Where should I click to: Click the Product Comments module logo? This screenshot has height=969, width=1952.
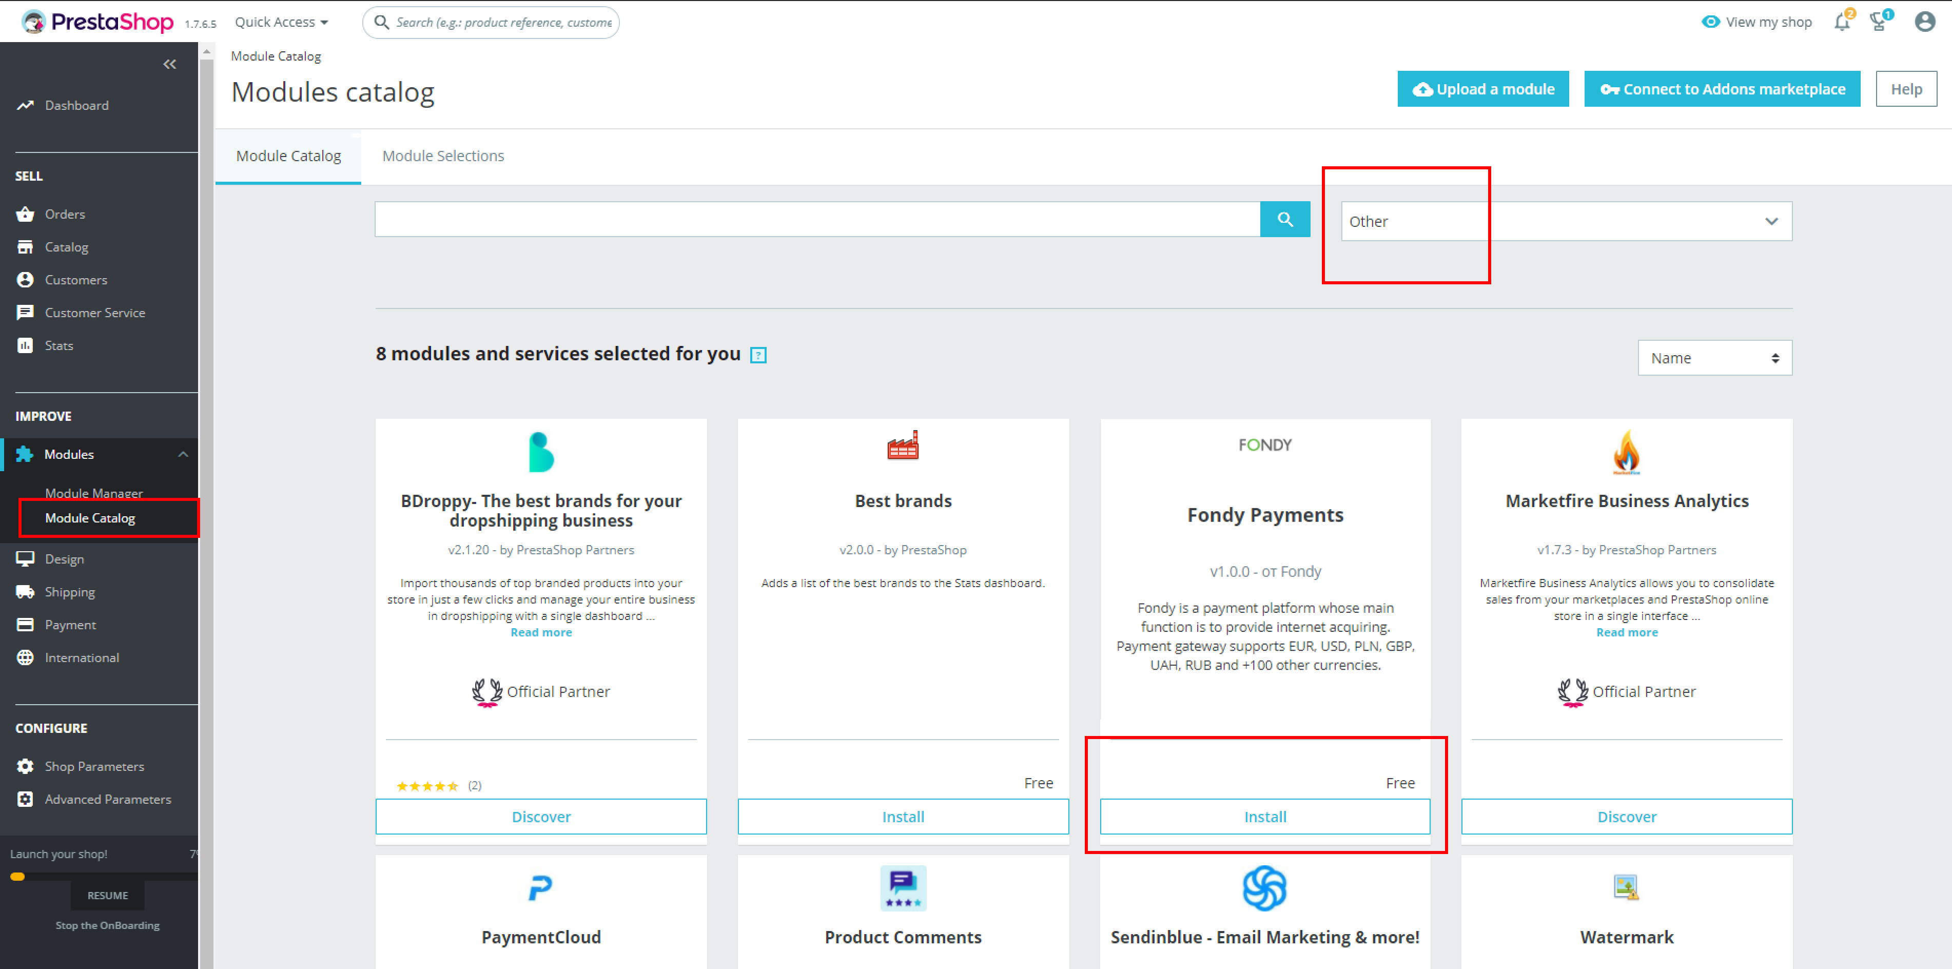click(x=903, y=888)
